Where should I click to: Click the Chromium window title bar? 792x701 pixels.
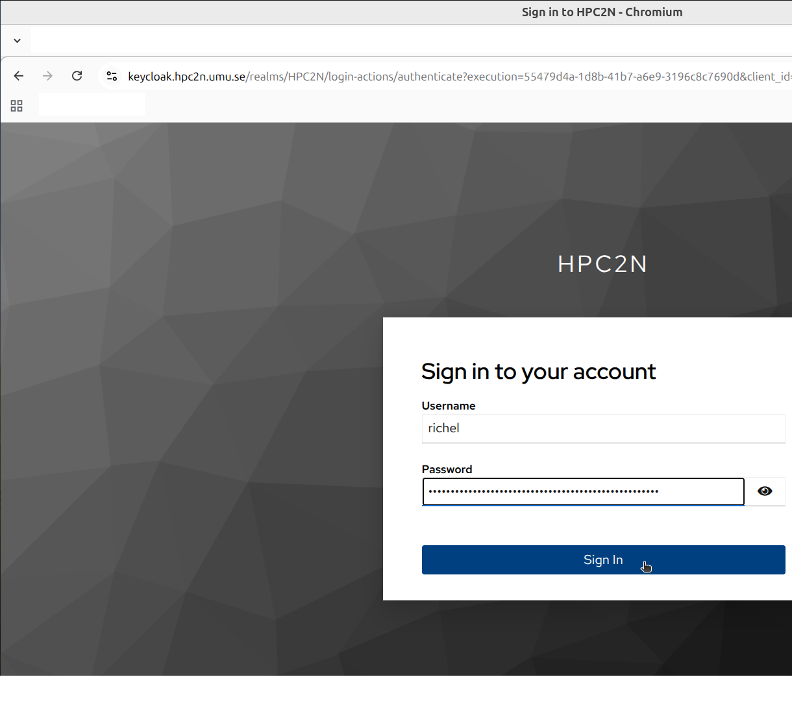601,12
